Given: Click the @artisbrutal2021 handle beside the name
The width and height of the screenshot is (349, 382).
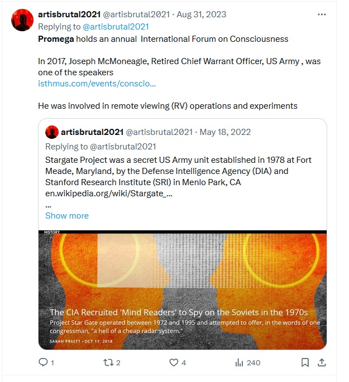Looking at the screenshot, I should click(x=136, y=14).
